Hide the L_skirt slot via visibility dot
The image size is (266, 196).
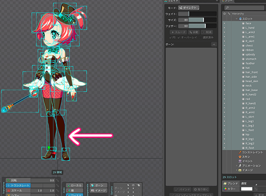coord(224,117)
